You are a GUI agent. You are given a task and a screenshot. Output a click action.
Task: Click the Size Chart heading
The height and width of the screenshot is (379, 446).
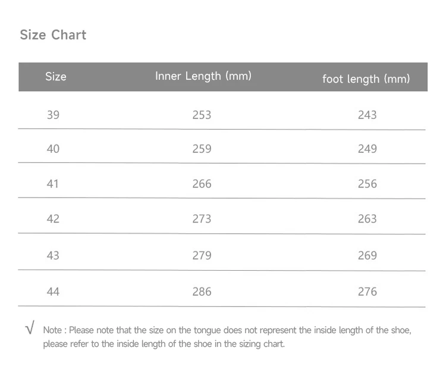tap(53, 35)
